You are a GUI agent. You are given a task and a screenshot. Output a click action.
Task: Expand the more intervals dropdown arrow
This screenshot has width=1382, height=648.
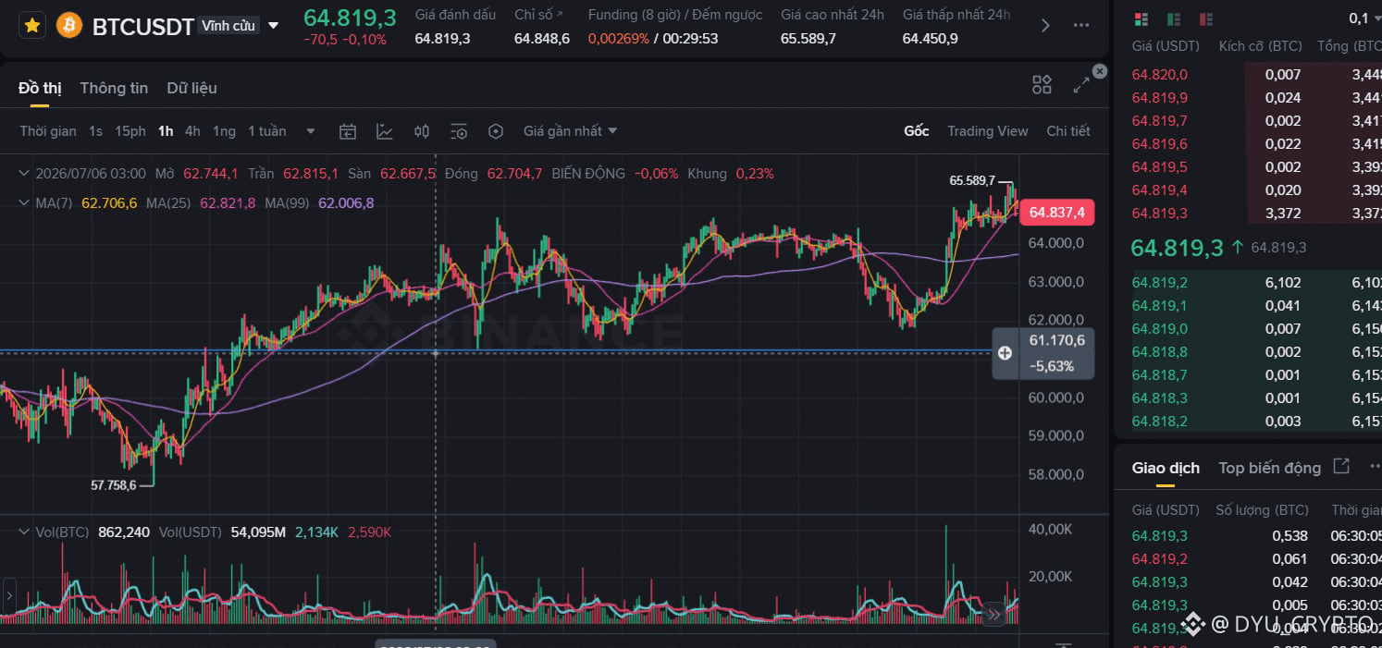coord(311,131)
